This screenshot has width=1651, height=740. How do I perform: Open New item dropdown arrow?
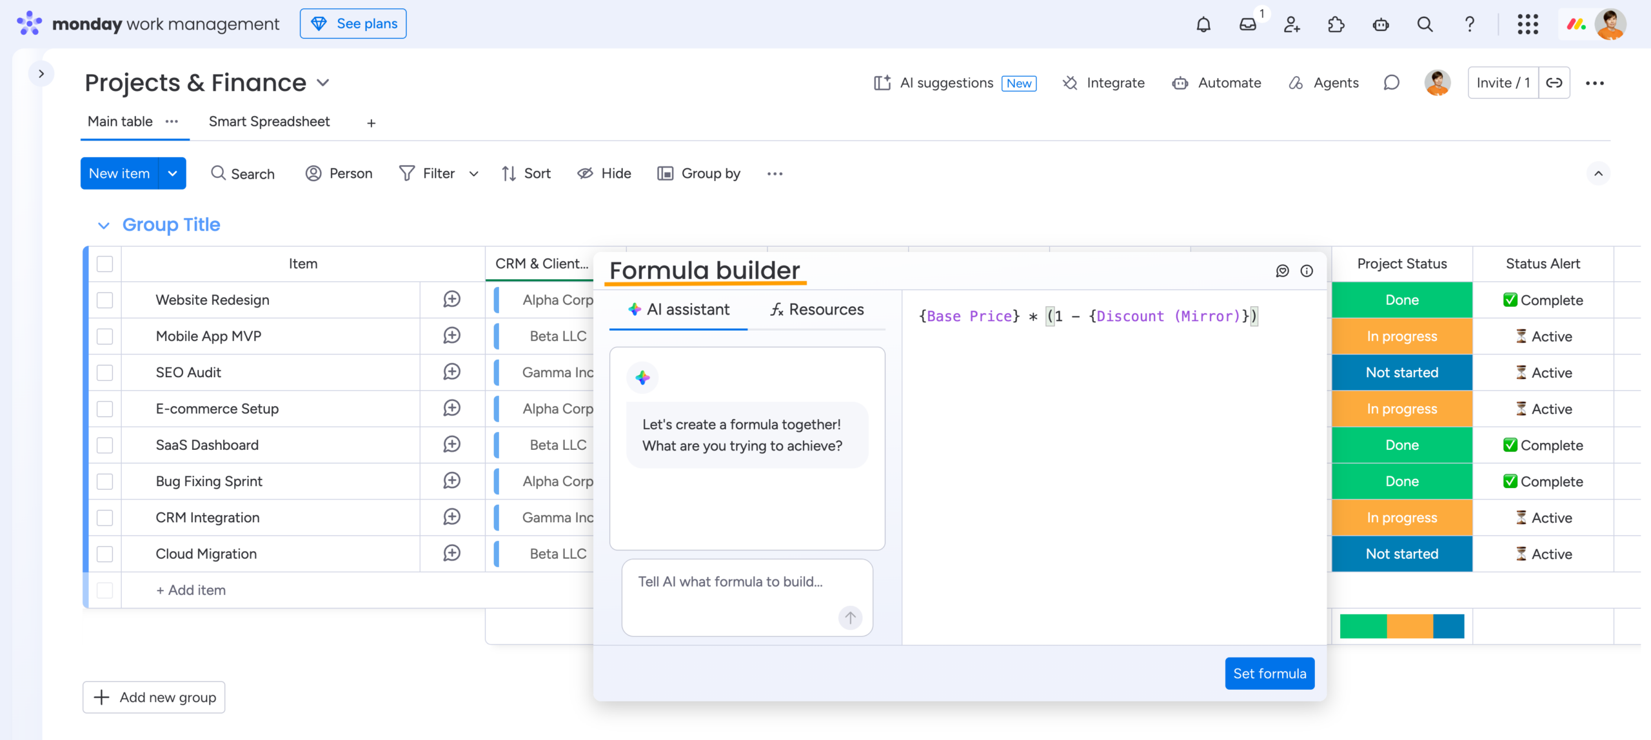[172, 173]
